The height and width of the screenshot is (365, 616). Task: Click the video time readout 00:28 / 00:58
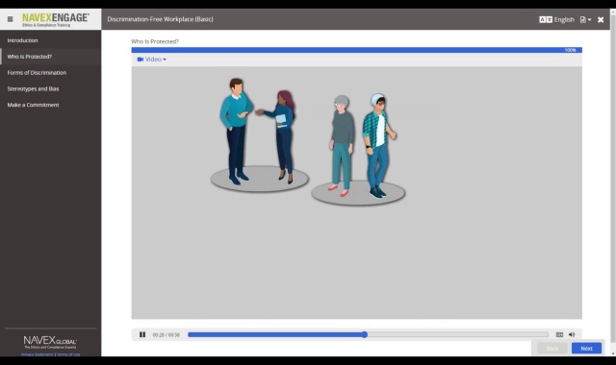[167, 335]
